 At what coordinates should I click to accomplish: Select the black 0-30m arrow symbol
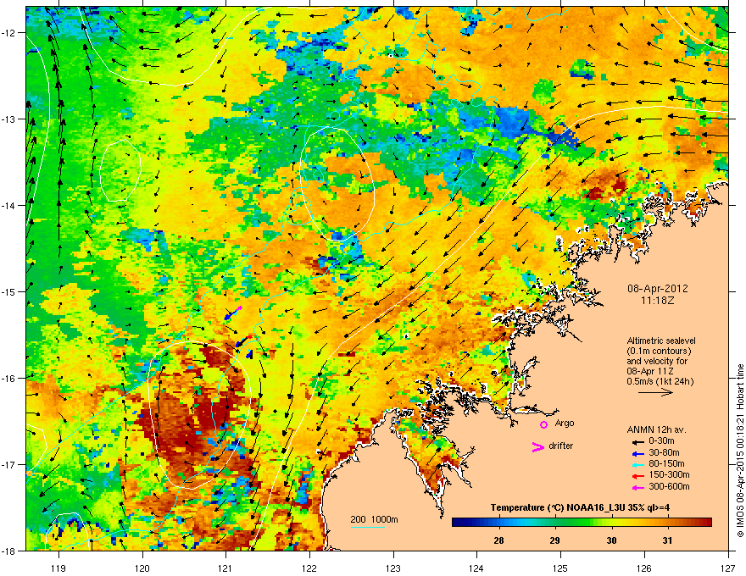637,441
